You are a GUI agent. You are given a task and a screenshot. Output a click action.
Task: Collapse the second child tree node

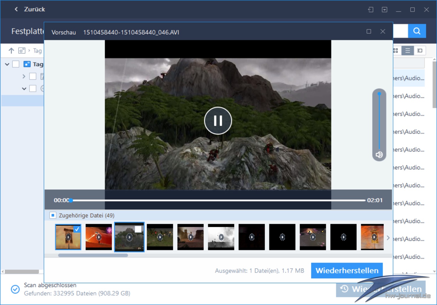pos(24,89)
